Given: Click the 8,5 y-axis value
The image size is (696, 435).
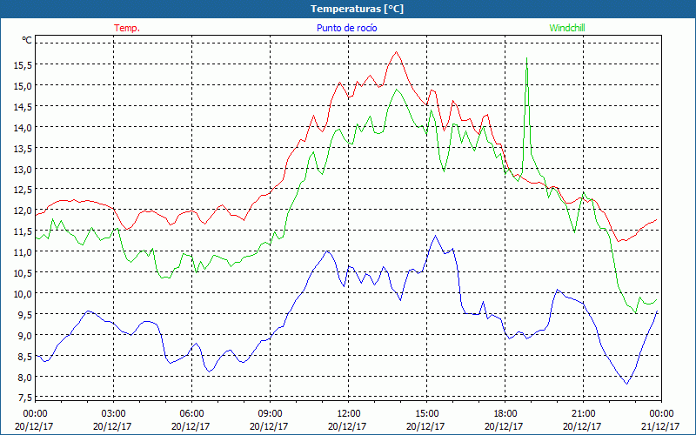Looking at the screenshot, I should pos(25,357).
